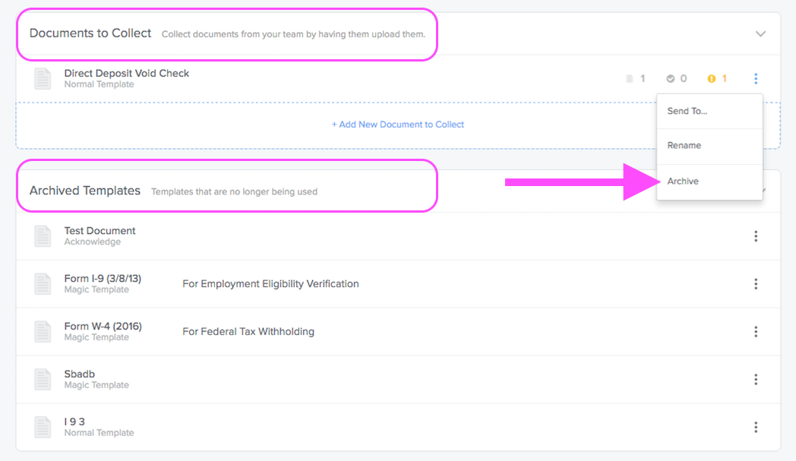Open options for Form I-9 (3/8/13)

click(x=756, y=284)
